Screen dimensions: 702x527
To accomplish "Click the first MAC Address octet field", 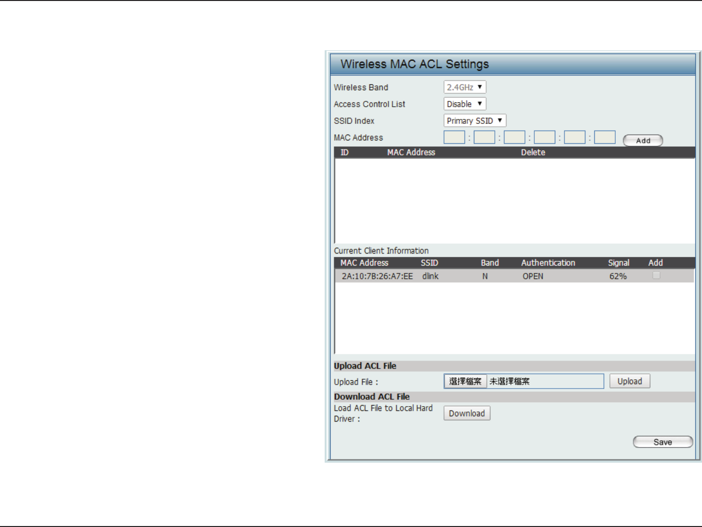I will 454,137.
